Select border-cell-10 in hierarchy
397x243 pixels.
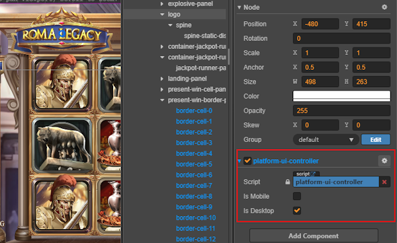pyautogui.click(x=196, y=218)
